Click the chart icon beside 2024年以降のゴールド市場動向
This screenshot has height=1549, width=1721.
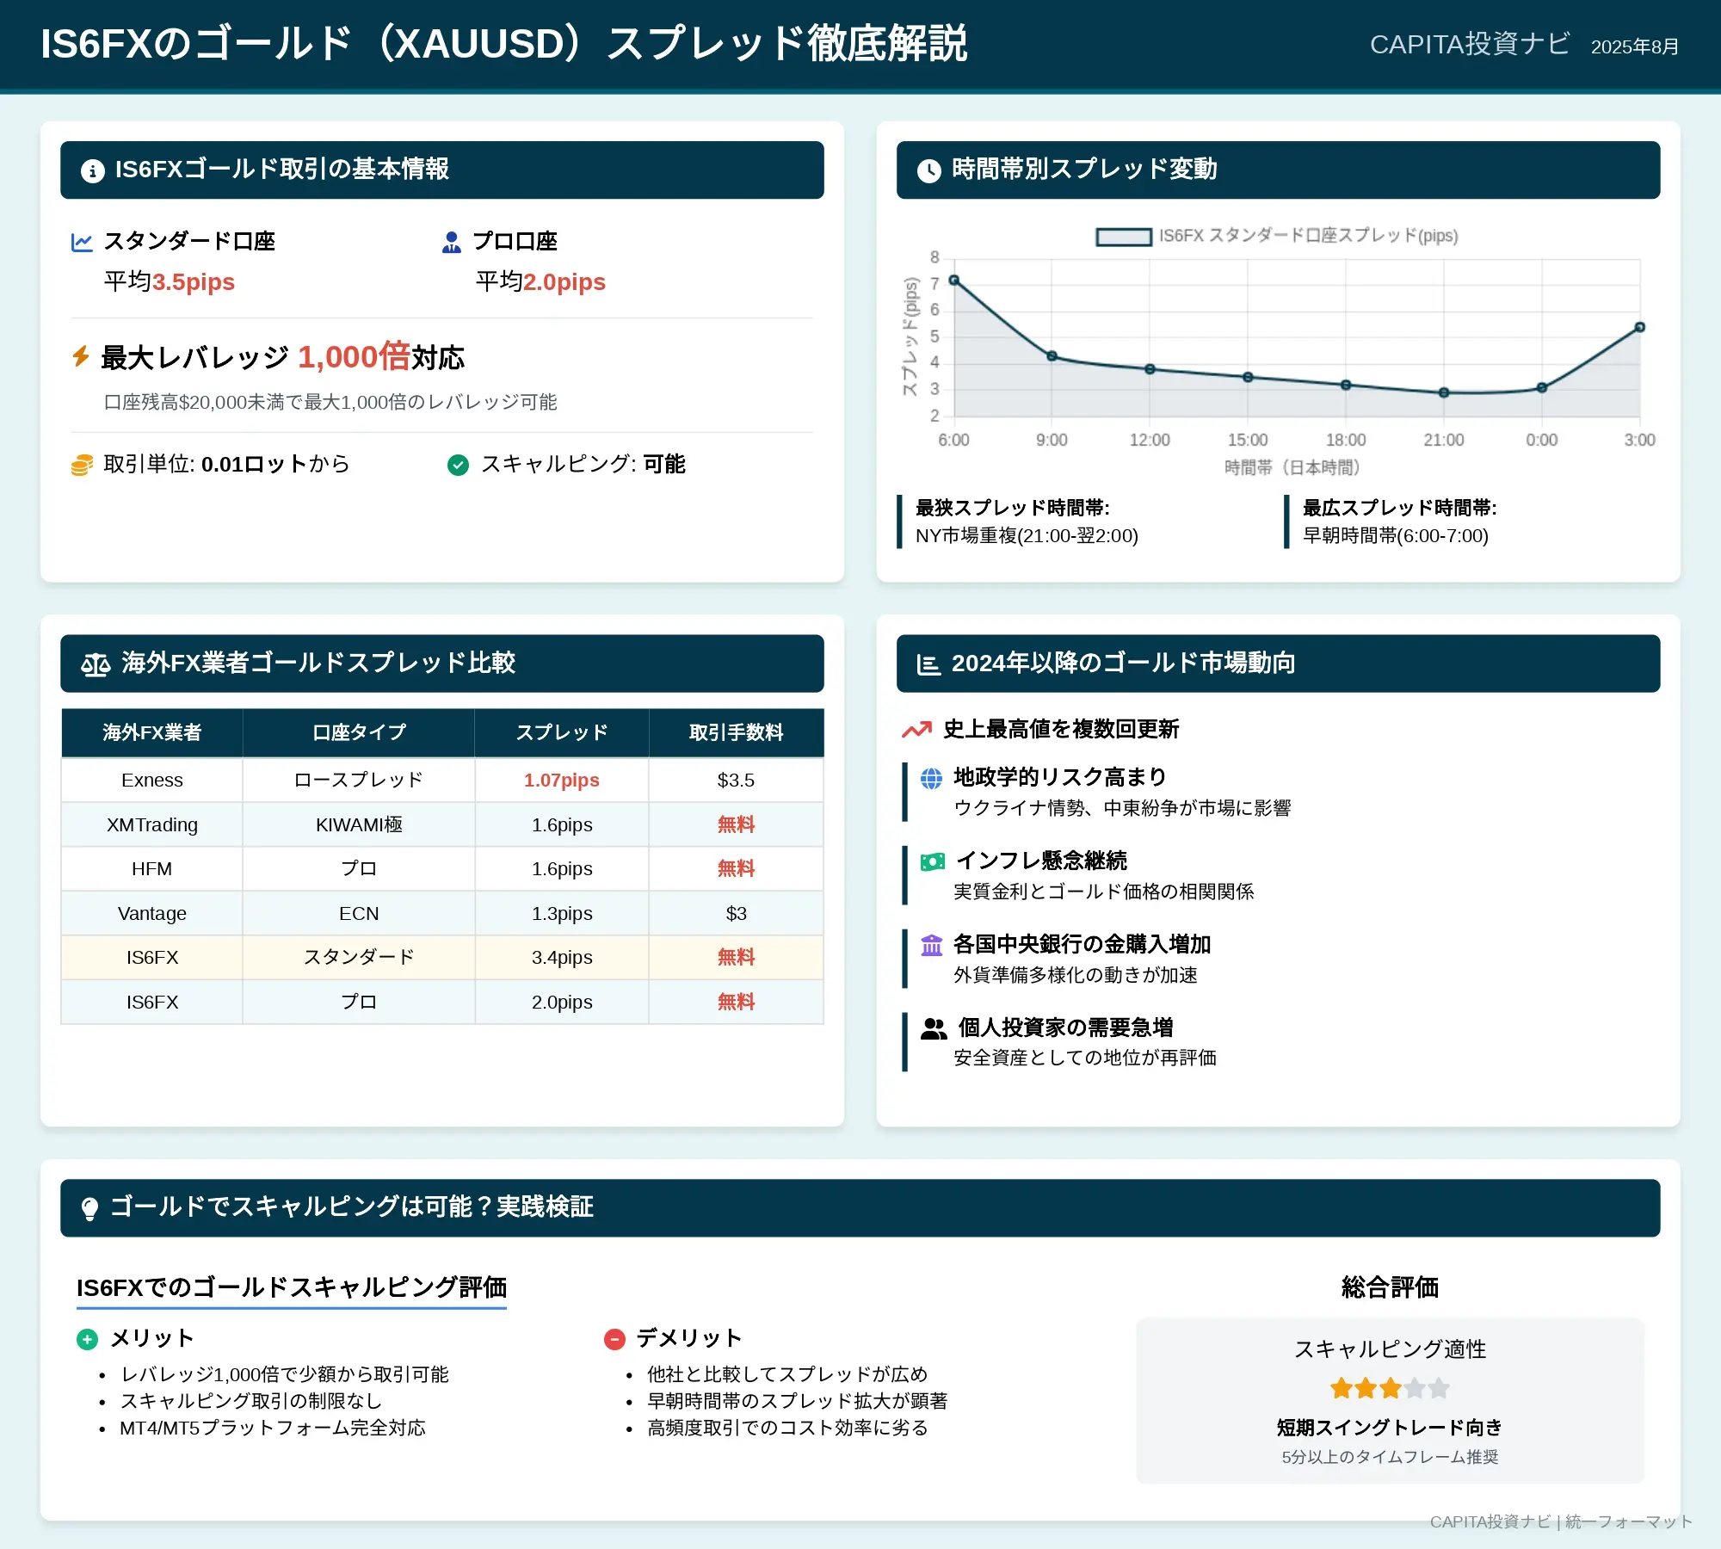click(928, 664)
